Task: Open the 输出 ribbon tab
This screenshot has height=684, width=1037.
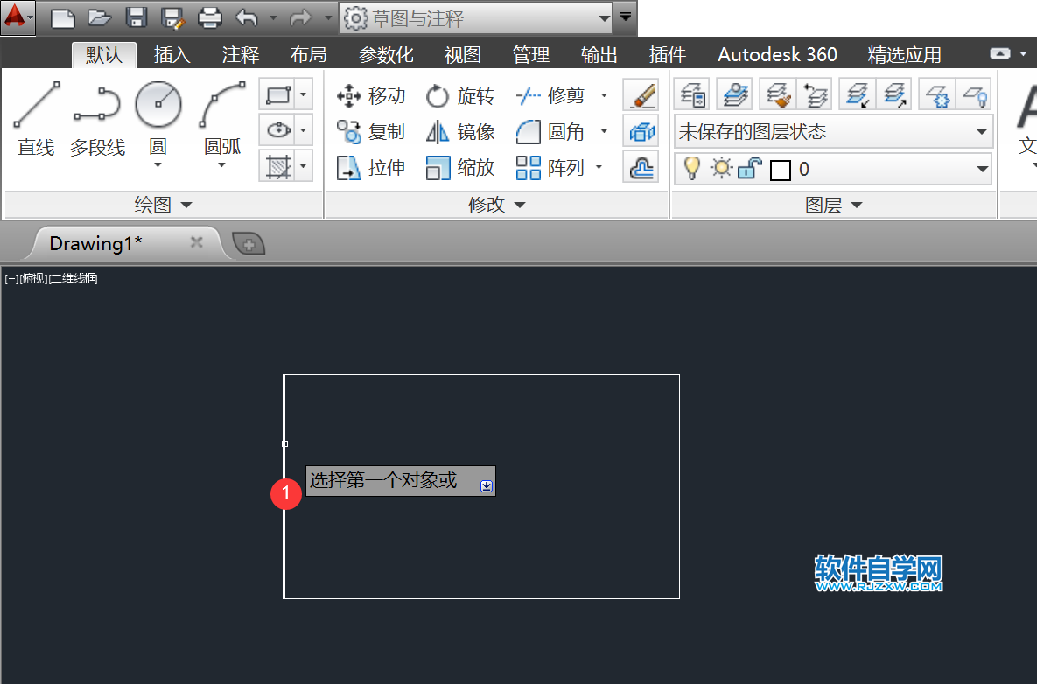Action: coord(599,55)
